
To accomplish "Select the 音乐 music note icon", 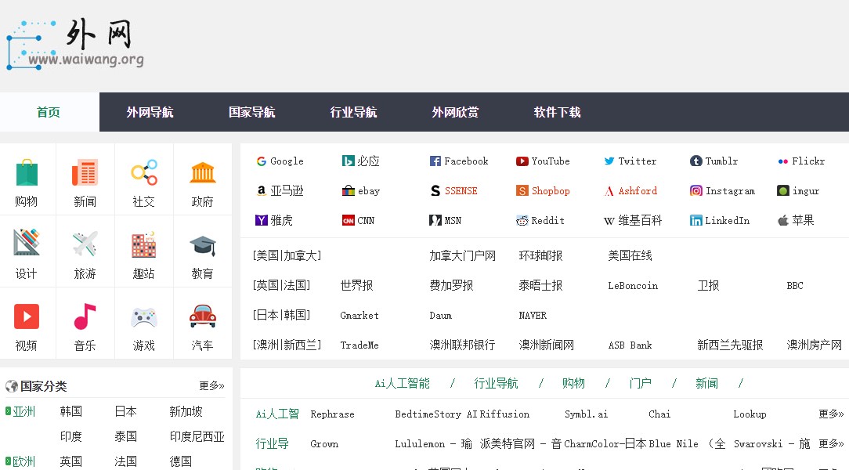I will 85,316.
